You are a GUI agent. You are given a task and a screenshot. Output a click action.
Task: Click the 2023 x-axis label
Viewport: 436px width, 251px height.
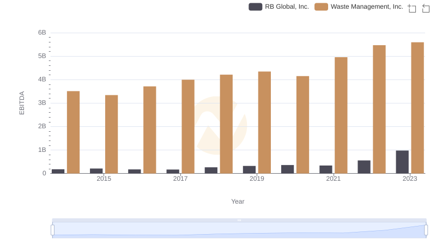click(410, 179)
